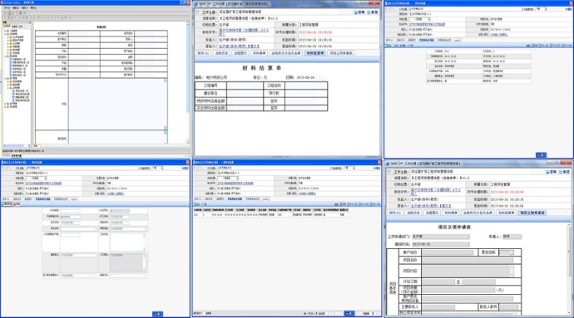Open the 文件 menu in the designer window

[x=7, y=8]
